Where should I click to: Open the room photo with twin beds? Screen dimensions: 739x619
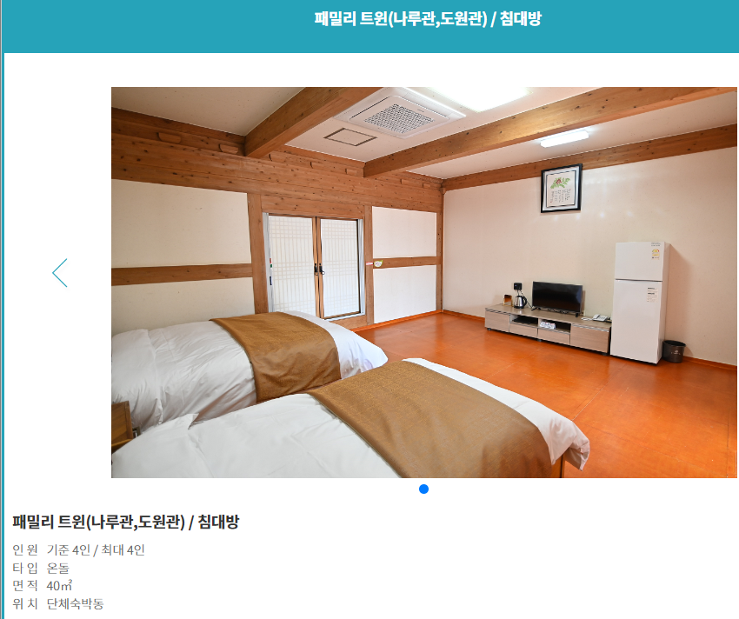[423, 283]
